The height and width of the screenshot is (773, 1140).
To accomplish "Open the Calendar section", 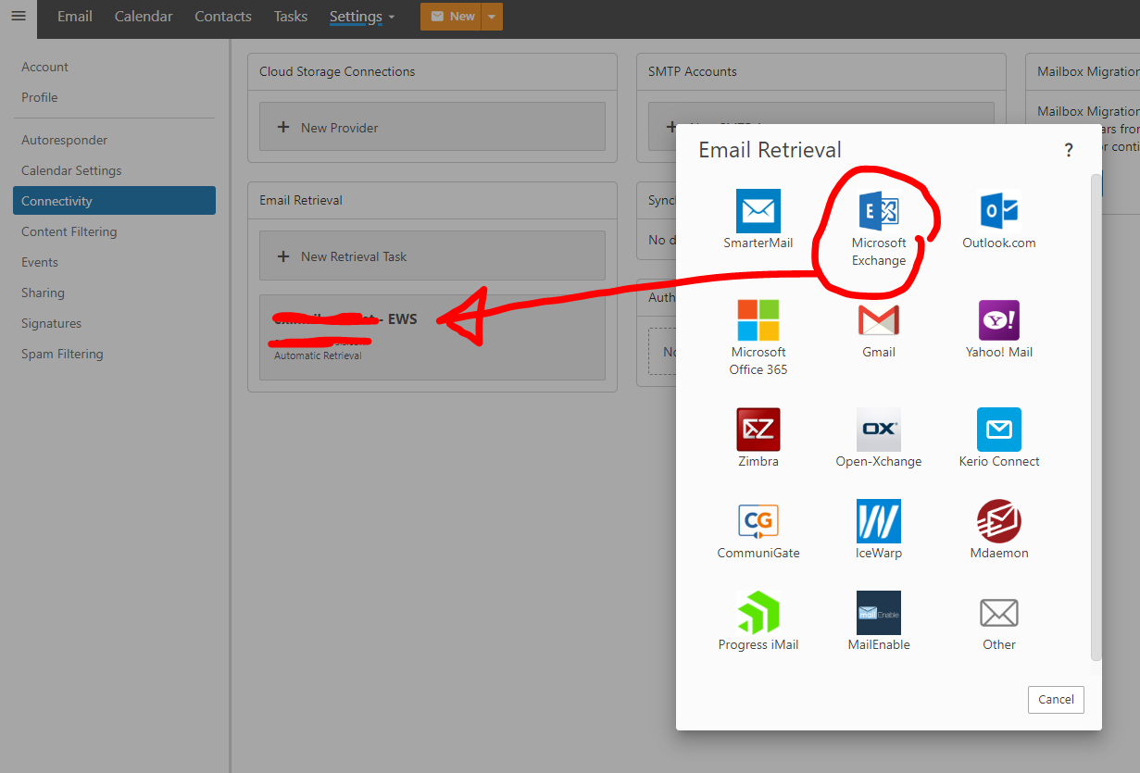I will click(144, 17).
